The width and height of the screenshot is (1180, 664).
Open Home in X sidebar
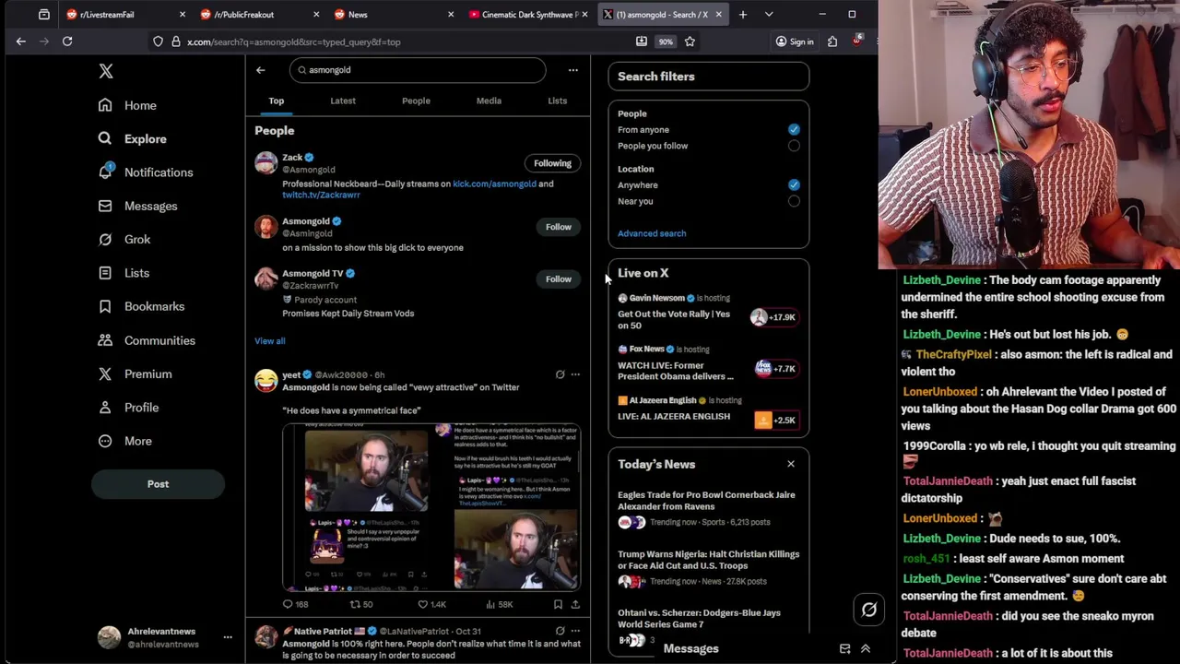coord(128,105)
